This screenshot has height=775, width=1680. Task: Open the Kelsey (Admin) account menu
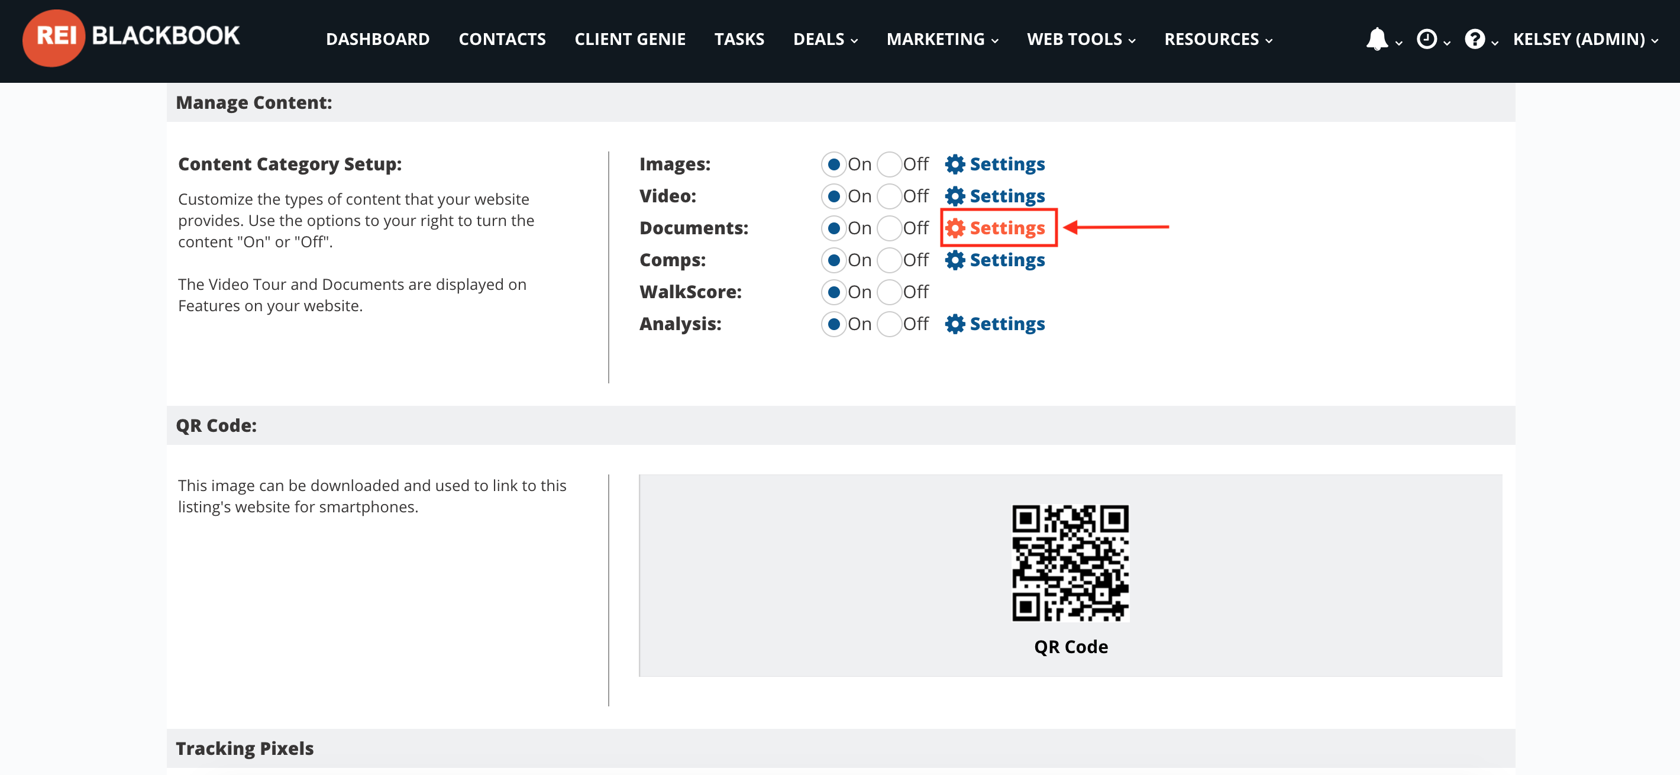pos(1585,39)
